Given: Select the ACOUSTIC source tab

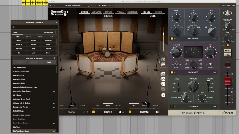Looking at the screenshot, I should point(96,12).
